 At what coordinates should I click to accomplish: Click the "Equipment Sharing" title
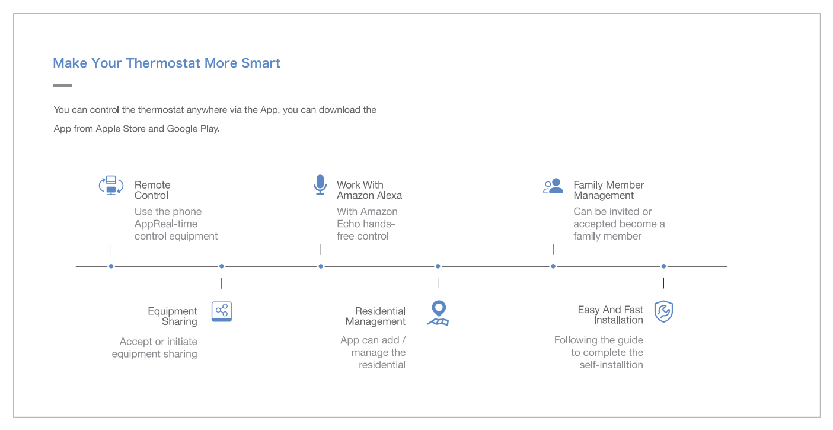173,316
